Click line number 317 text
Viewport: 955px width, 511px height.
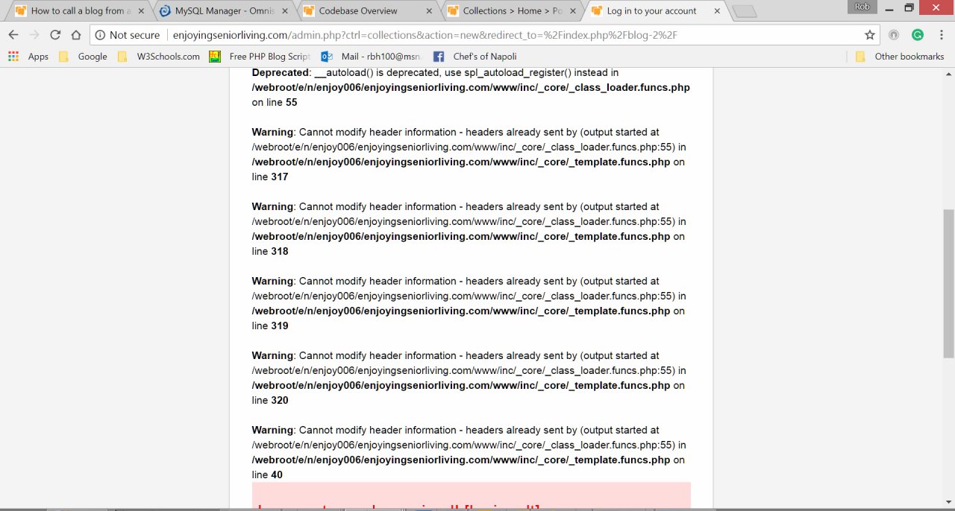(279, 177)
